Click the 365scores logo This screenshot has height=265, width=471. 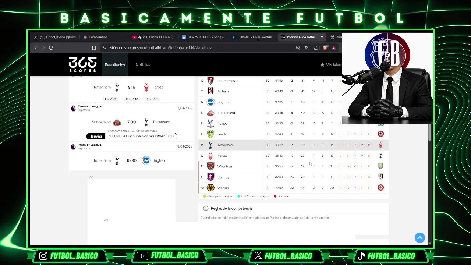click(x=82, y=65)
